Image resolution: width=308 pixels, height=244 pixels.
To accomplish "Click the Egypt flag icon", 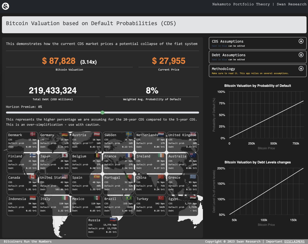I will coord(193,198).
